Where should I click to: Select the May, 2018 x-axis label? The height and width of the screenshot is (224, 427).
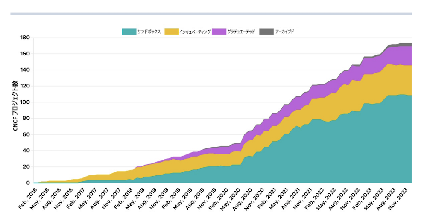pos(135,199)
